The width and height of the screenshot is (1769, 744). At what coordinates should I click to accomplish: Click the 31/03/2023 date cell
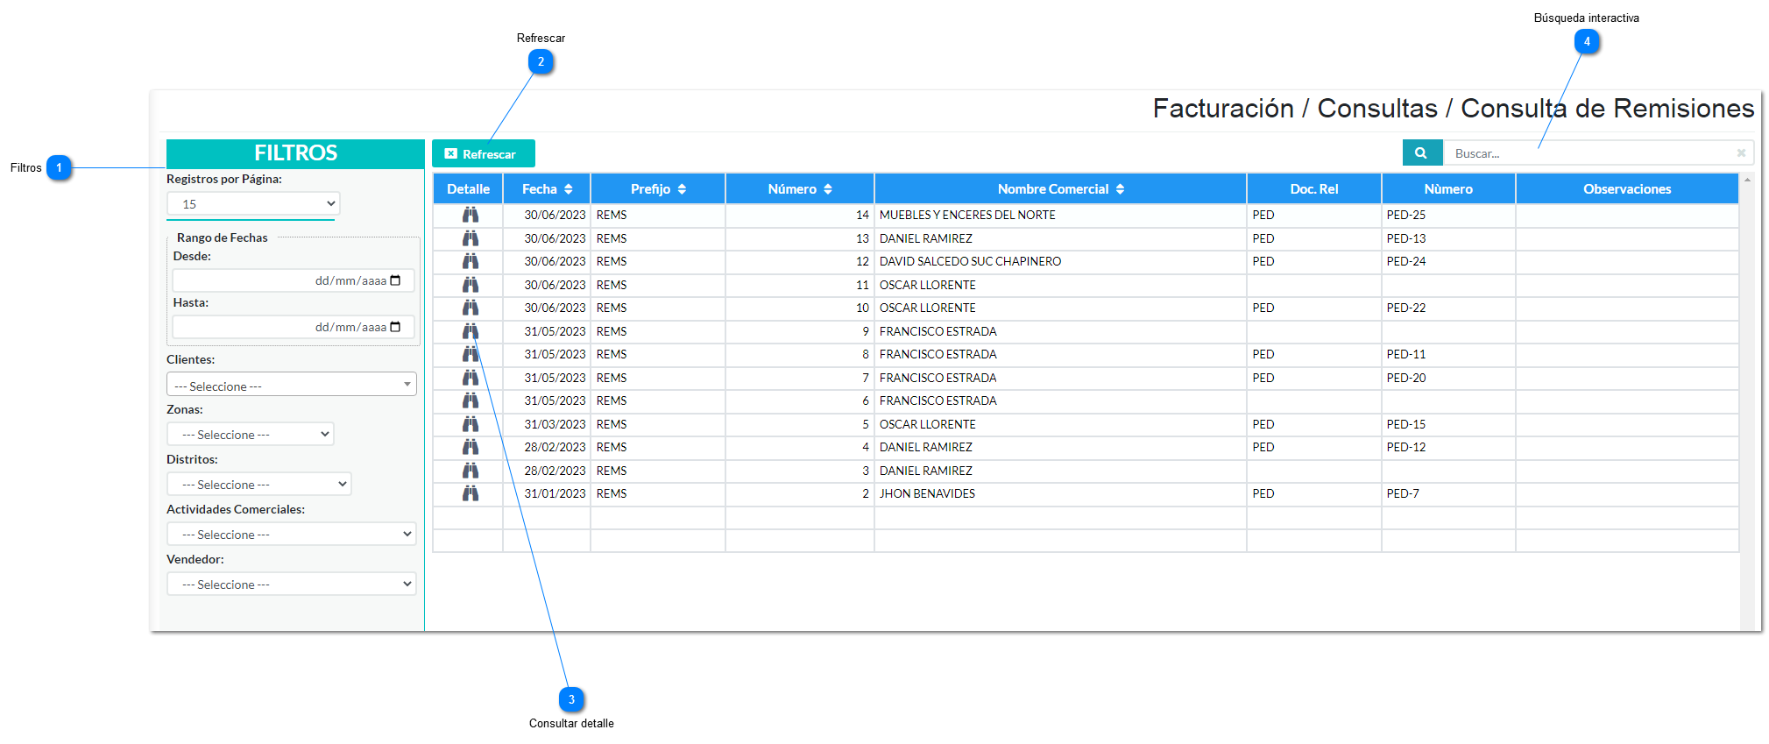pos(547,424)
